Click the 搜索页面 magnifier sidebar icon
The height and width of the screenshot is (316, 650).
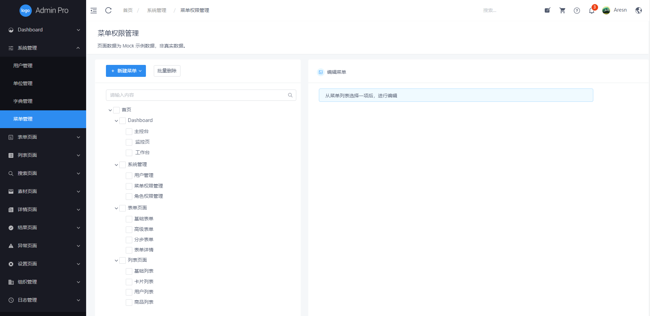tap(11, 174)
